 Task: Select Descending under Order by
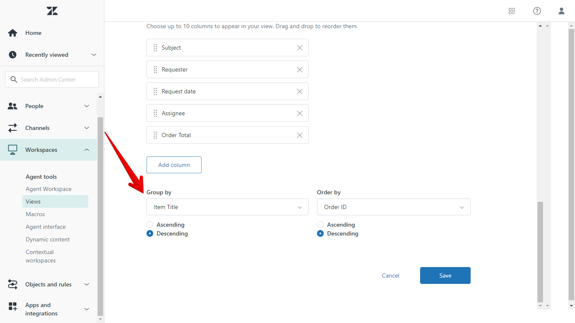320,233
